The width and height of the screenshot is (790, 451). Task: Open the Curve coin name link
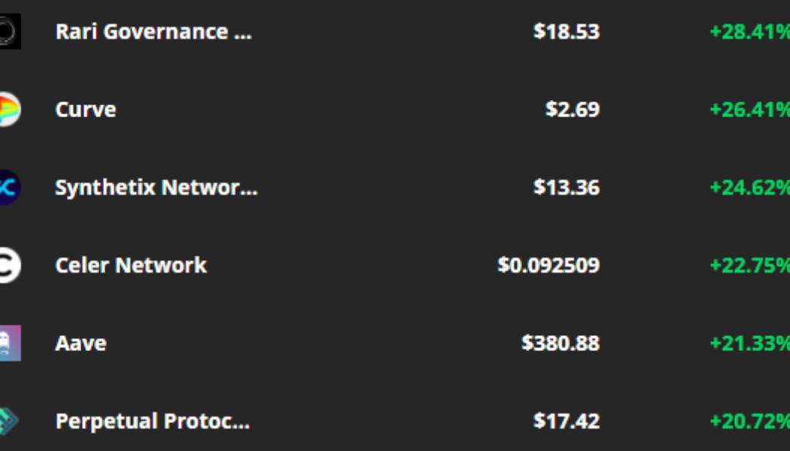86,110
